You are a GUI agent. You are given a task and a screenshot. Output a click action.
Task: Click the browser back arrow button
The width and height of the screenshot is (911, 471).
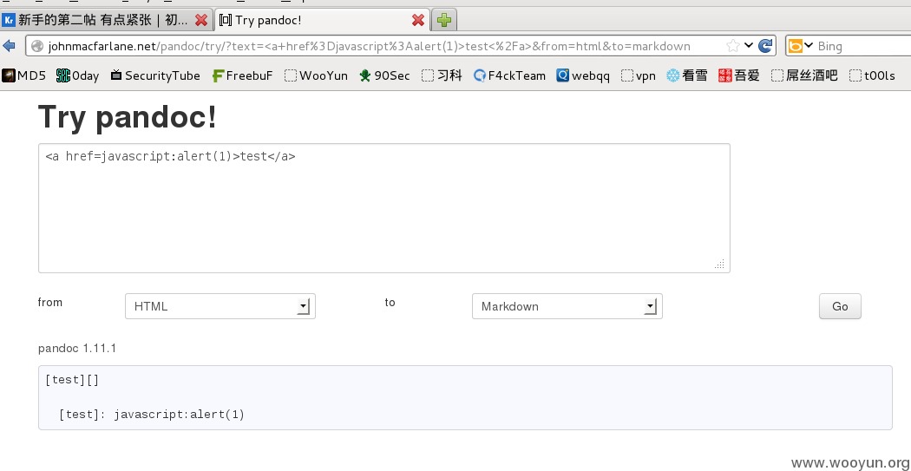[9, 46]
